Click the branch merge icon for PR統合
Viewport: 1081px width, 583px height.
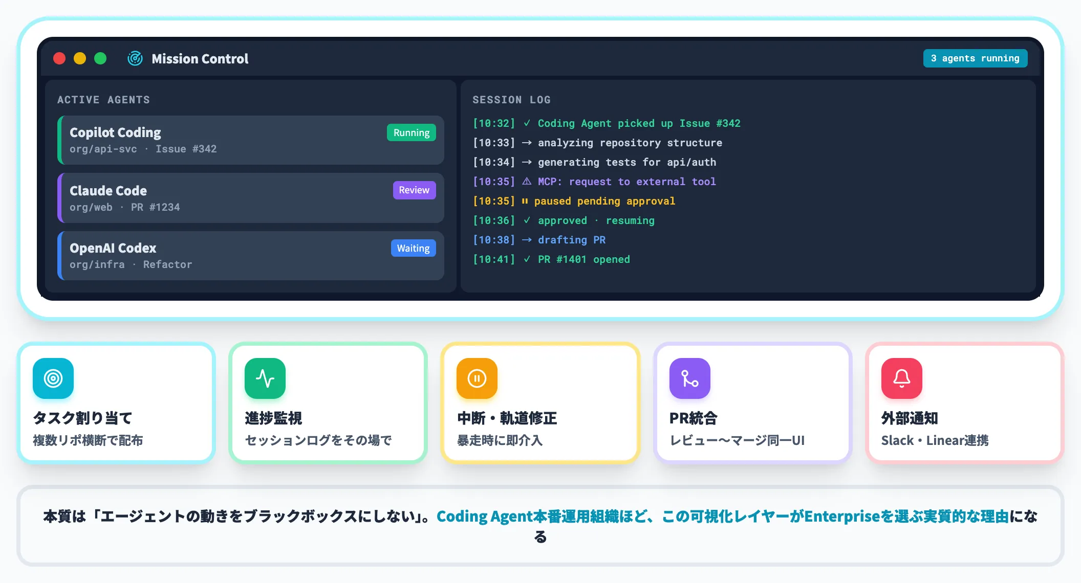click(x=690, y=378)
